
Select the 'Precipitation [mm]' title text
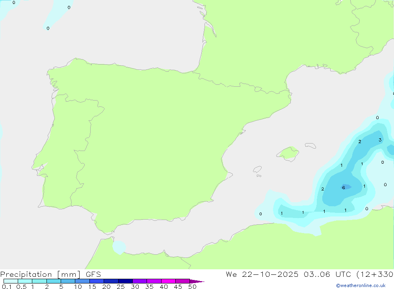coord(40,274)
